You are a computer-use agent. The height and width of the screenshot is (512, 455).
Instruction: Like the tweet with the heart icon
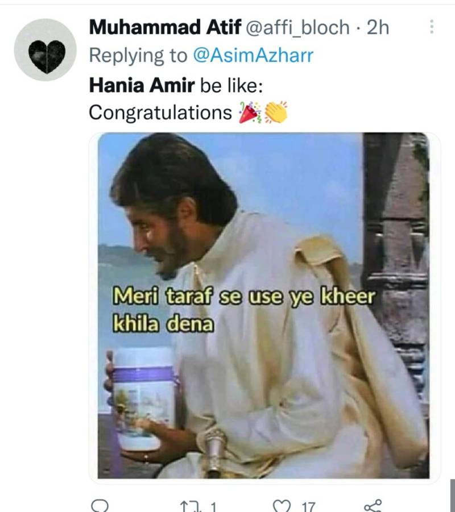tap(282, 506)
